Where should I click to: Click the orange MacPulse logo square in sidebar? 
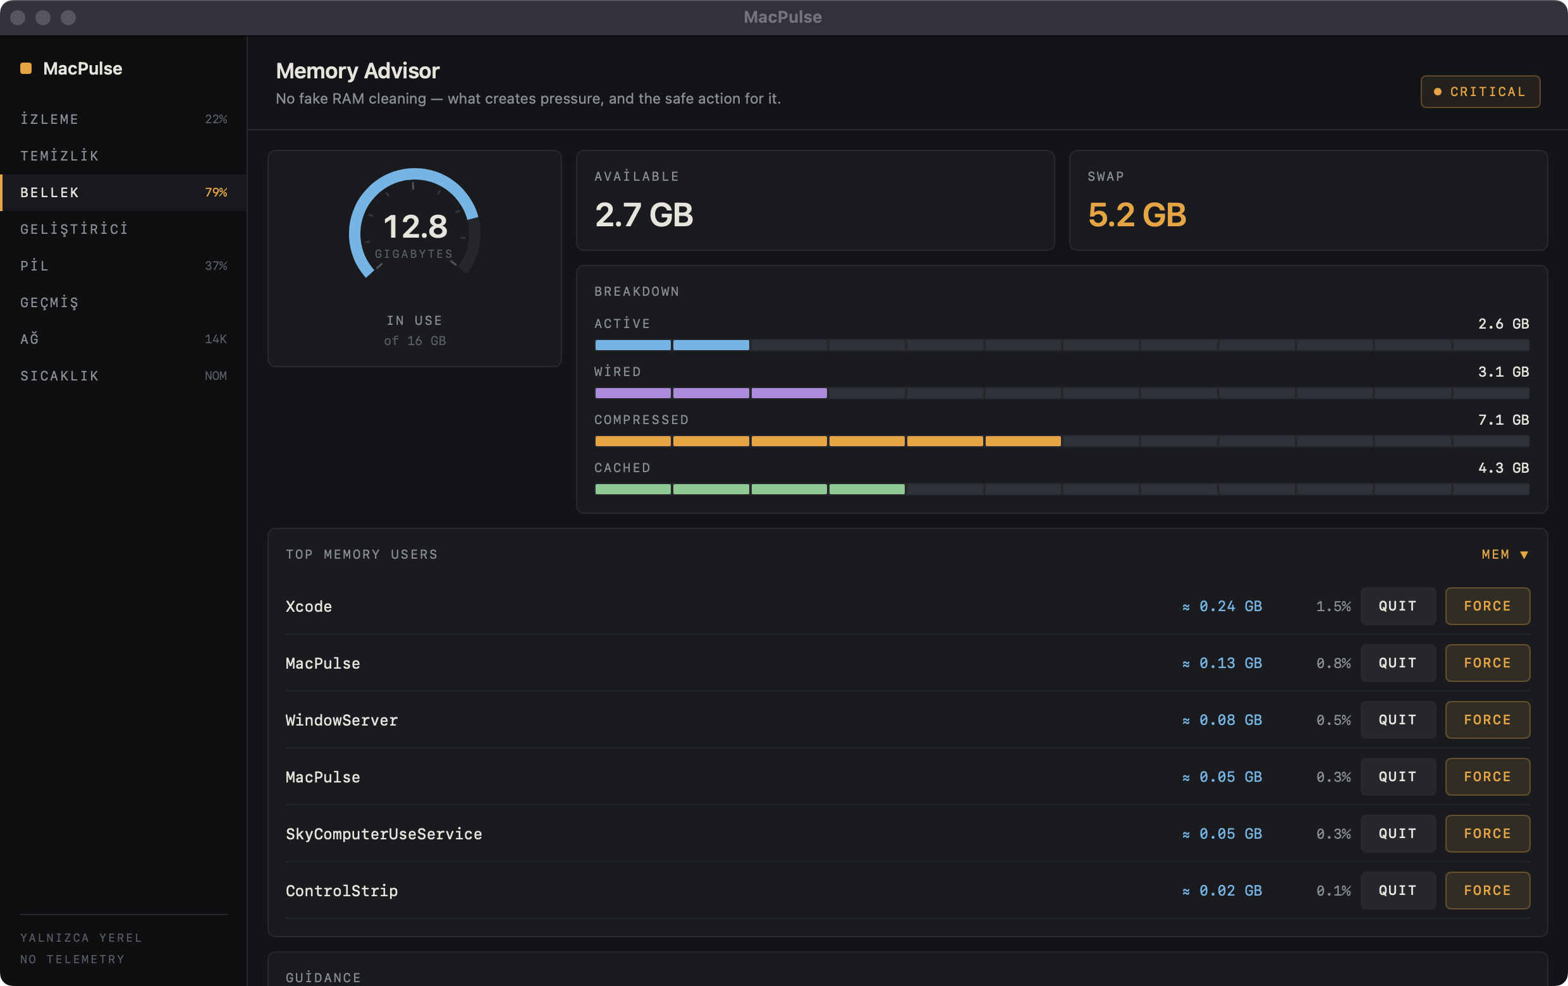[26, 68]
